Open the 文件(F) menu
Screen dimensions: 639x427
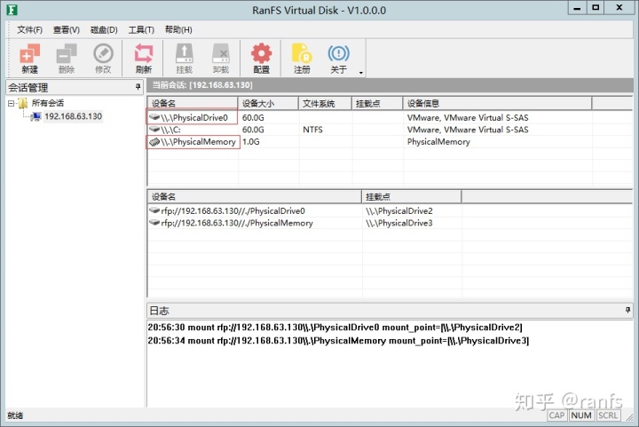[x=29, y=30]
